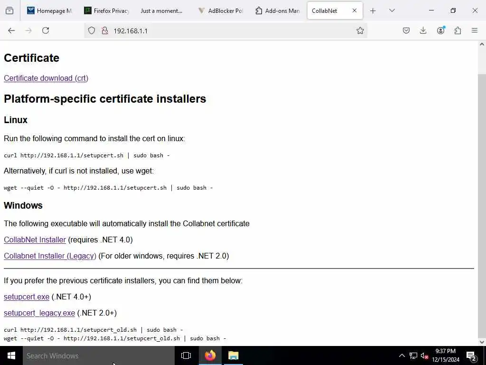Open Action Center notifications icon
Image resolution: width=486 pixels, height=365 pixels.
tap(471, 355)
